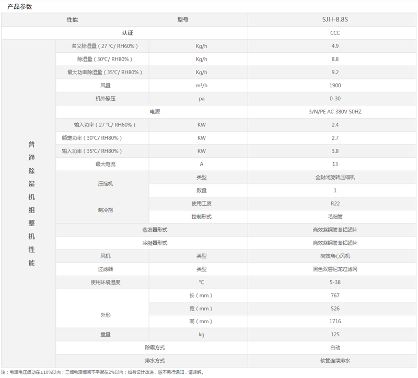This screenshot has height=378, width=418.
Task: Click the vertical 普通除湿机组整机性能 header
Action: 31,204
